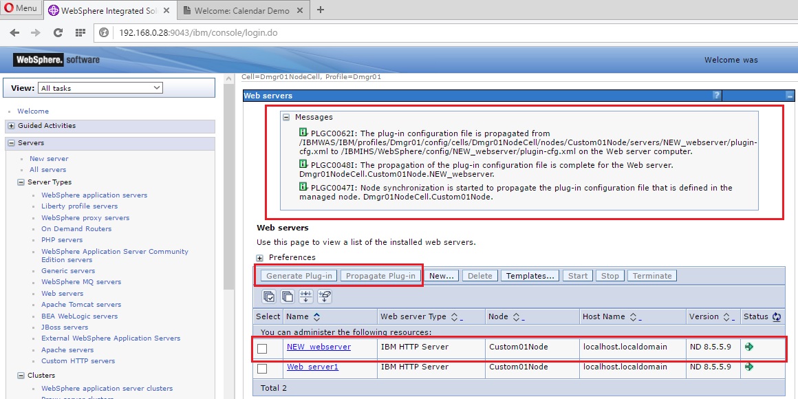Select all items using the toolbar icon
This screenshot has height=399, width=798.
pyautogui.click(x=268, y=296)
